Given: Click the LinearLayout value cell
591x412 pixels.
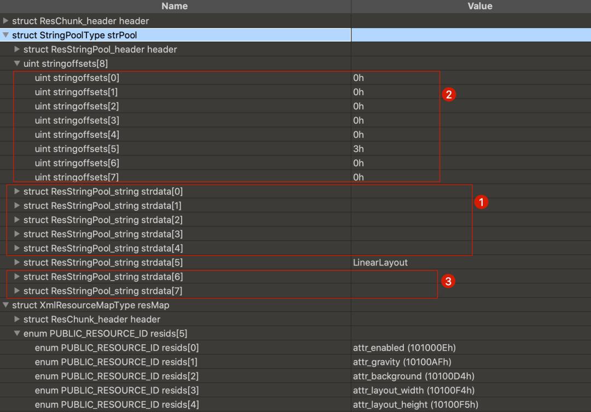Looking at the screenshot, I should click(380, 263).
